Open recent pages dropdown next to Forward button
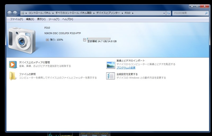212x136 pixels. pos(19,13)
